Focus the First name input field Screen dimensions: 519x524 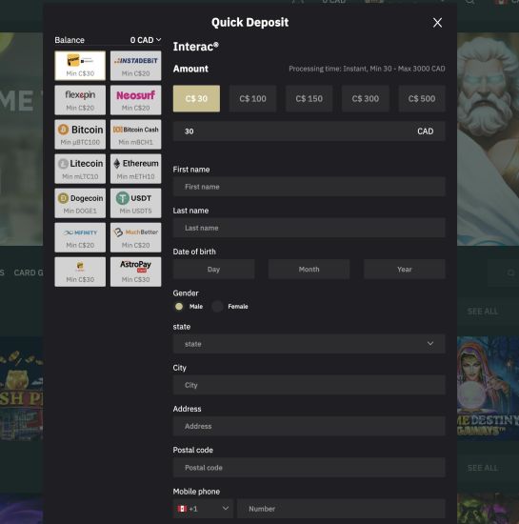[x=309, y=187]
